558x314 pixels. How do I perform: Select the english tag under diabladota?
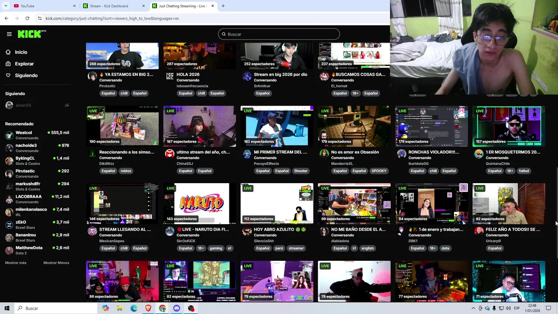pos(367,248)
